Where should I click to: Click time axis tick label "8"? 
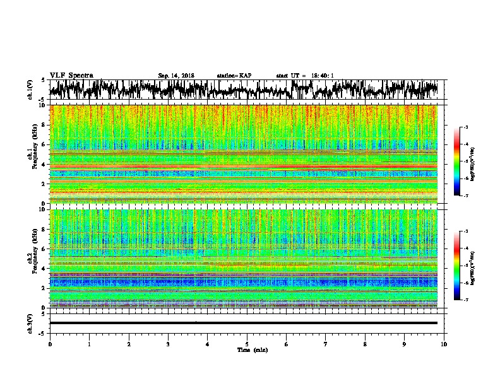[365, 344]
